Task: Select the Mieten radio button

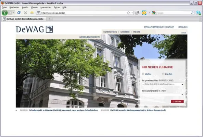Action: pos(143,74)
